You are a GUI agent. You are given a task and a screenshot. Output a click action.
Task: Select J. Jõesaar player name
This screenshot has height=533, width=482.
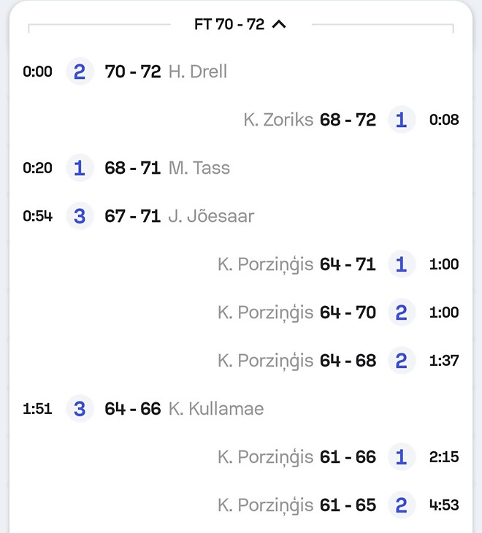[x=211, y=216]
